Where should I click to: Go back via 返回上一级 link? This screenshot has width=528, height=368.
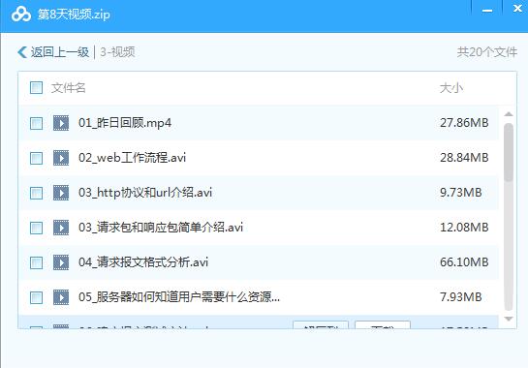[x=60, y=52]
